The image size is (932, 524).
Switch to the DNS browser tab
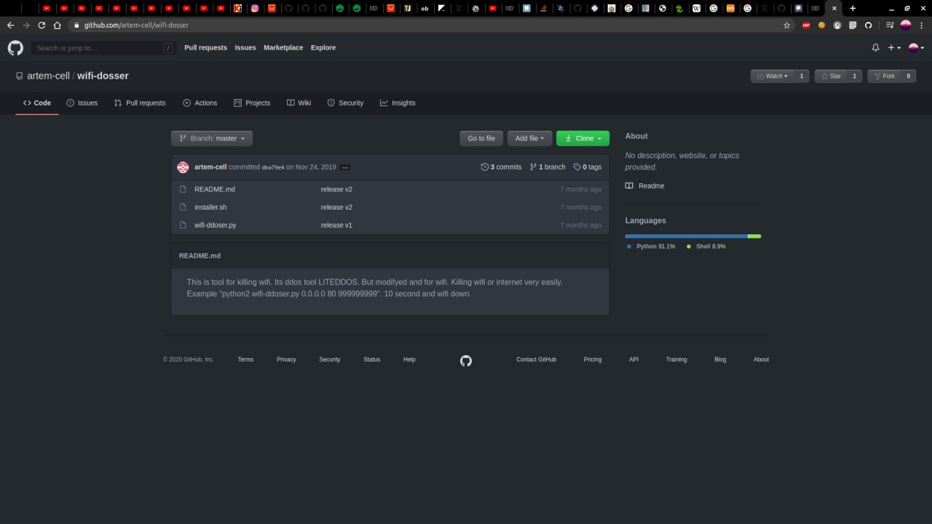coord(730,8)
